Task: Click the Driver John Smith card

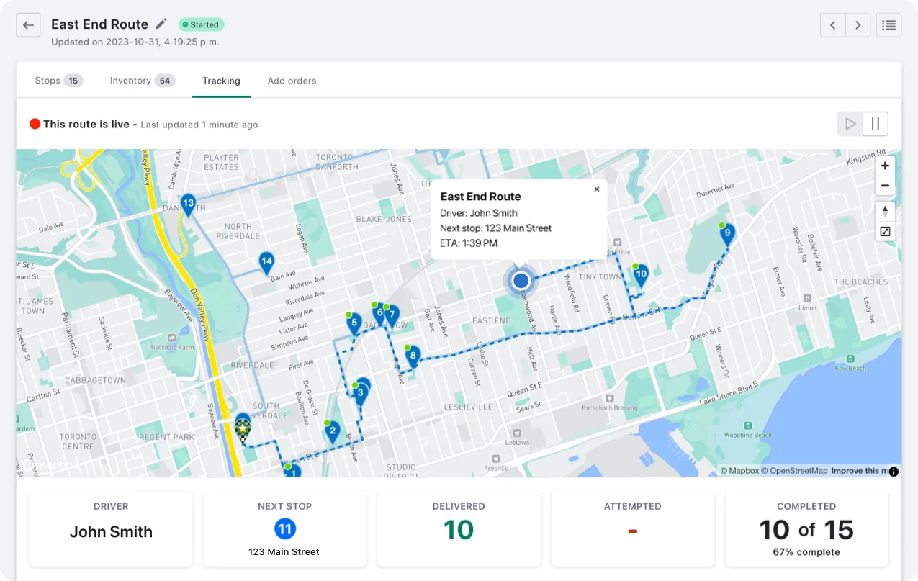Action: tap(111, 528)
